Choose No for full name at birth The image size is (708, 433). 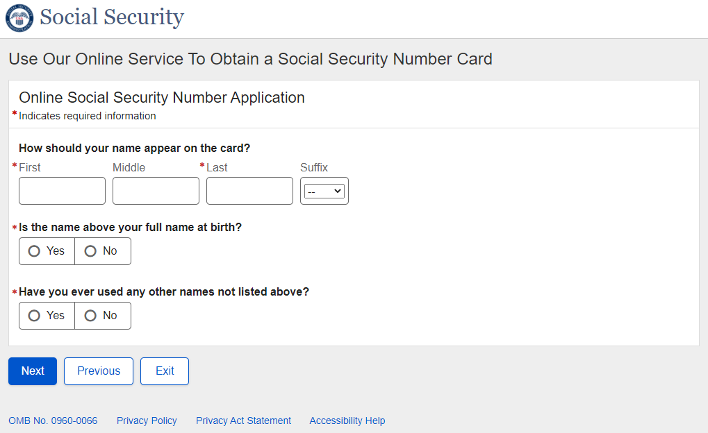tap(102, 251)
